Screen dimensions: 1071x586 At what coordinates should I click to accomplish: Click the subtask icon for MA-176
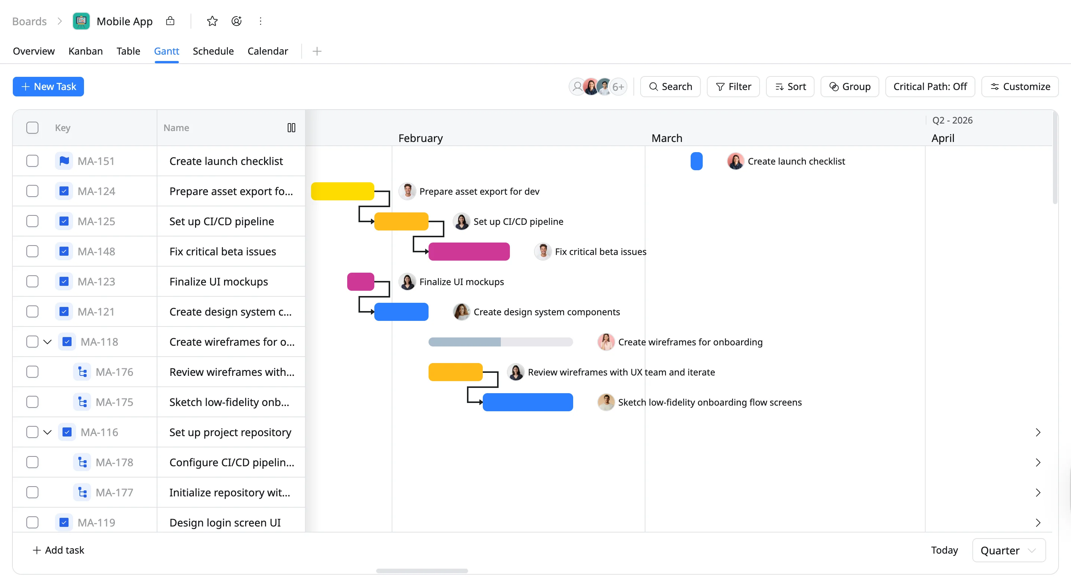82,372
